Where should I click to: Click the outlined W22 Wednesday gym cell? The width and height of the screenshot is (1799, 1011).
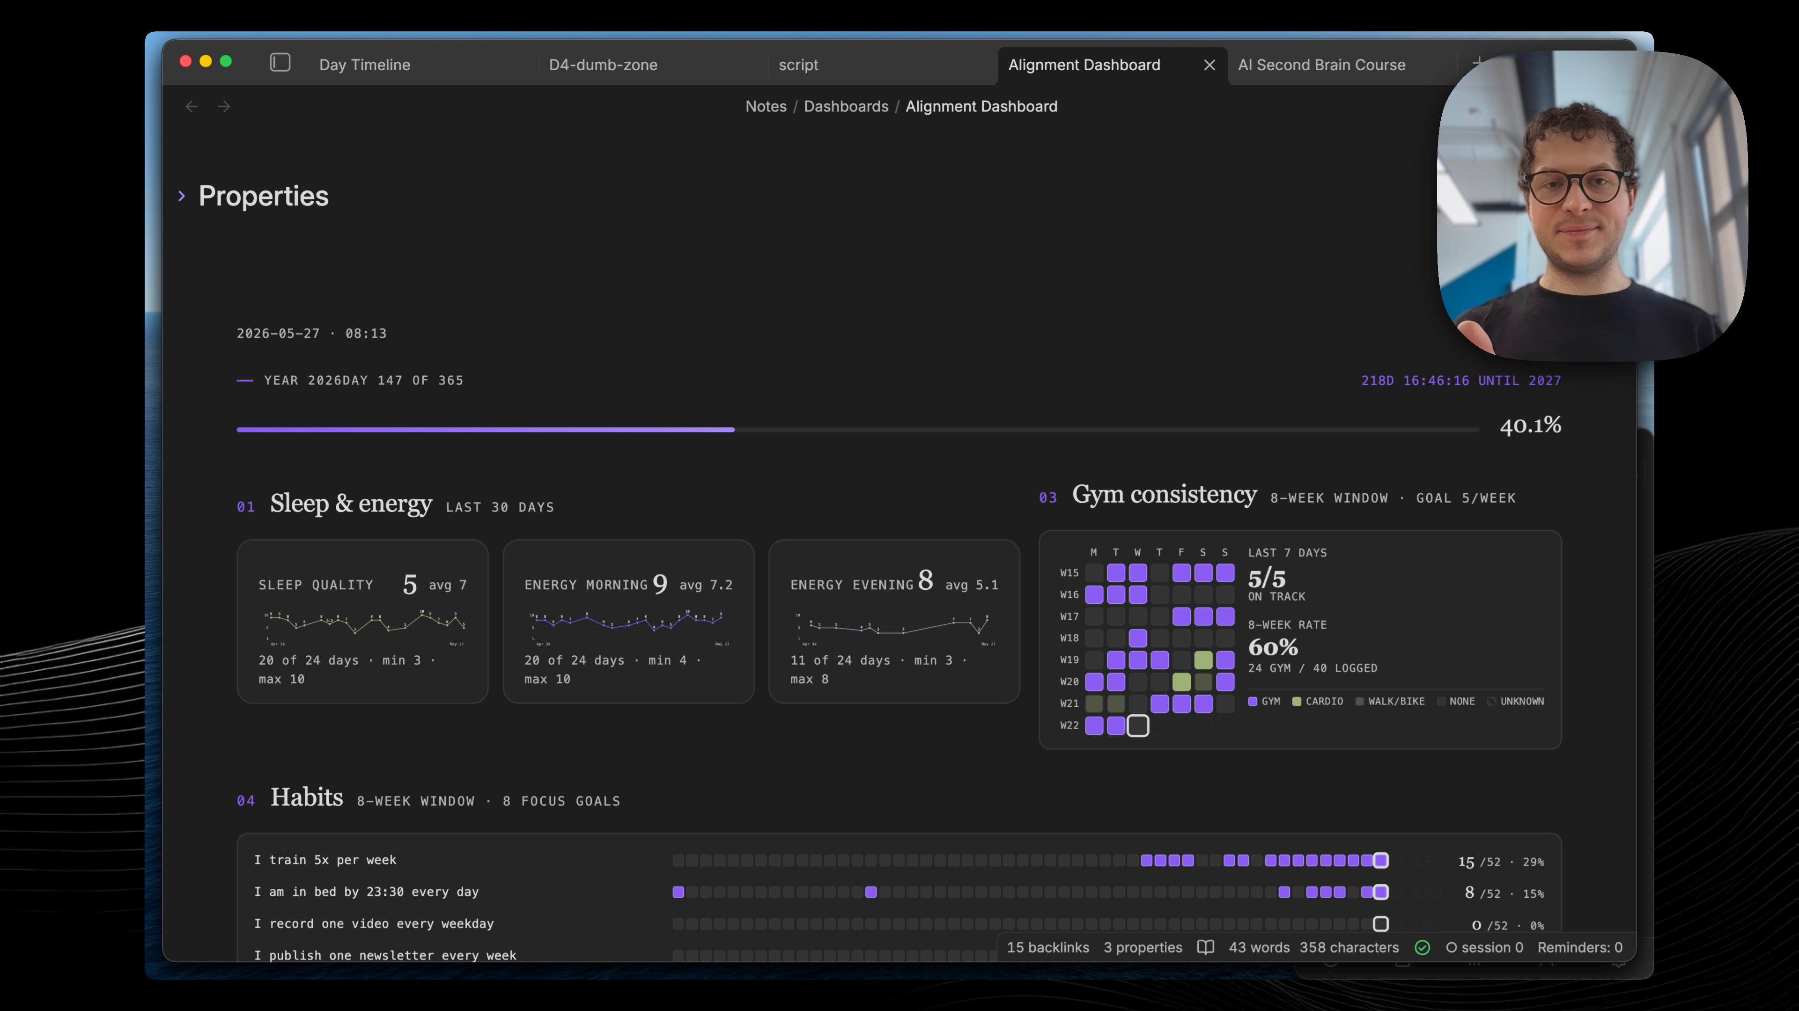tap(1138, 725)
